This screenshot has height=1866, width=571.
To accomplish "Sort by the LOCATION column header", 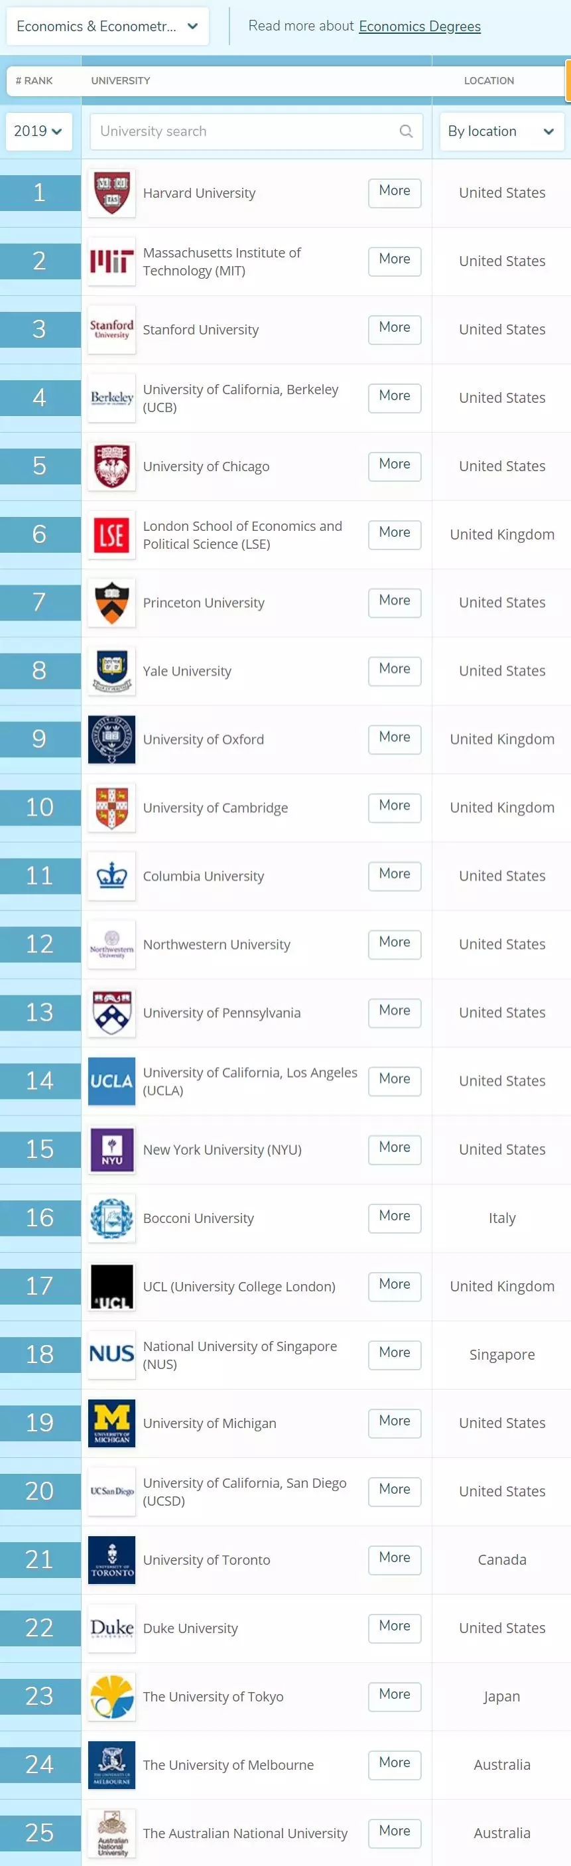I will (x=489, y=81).
